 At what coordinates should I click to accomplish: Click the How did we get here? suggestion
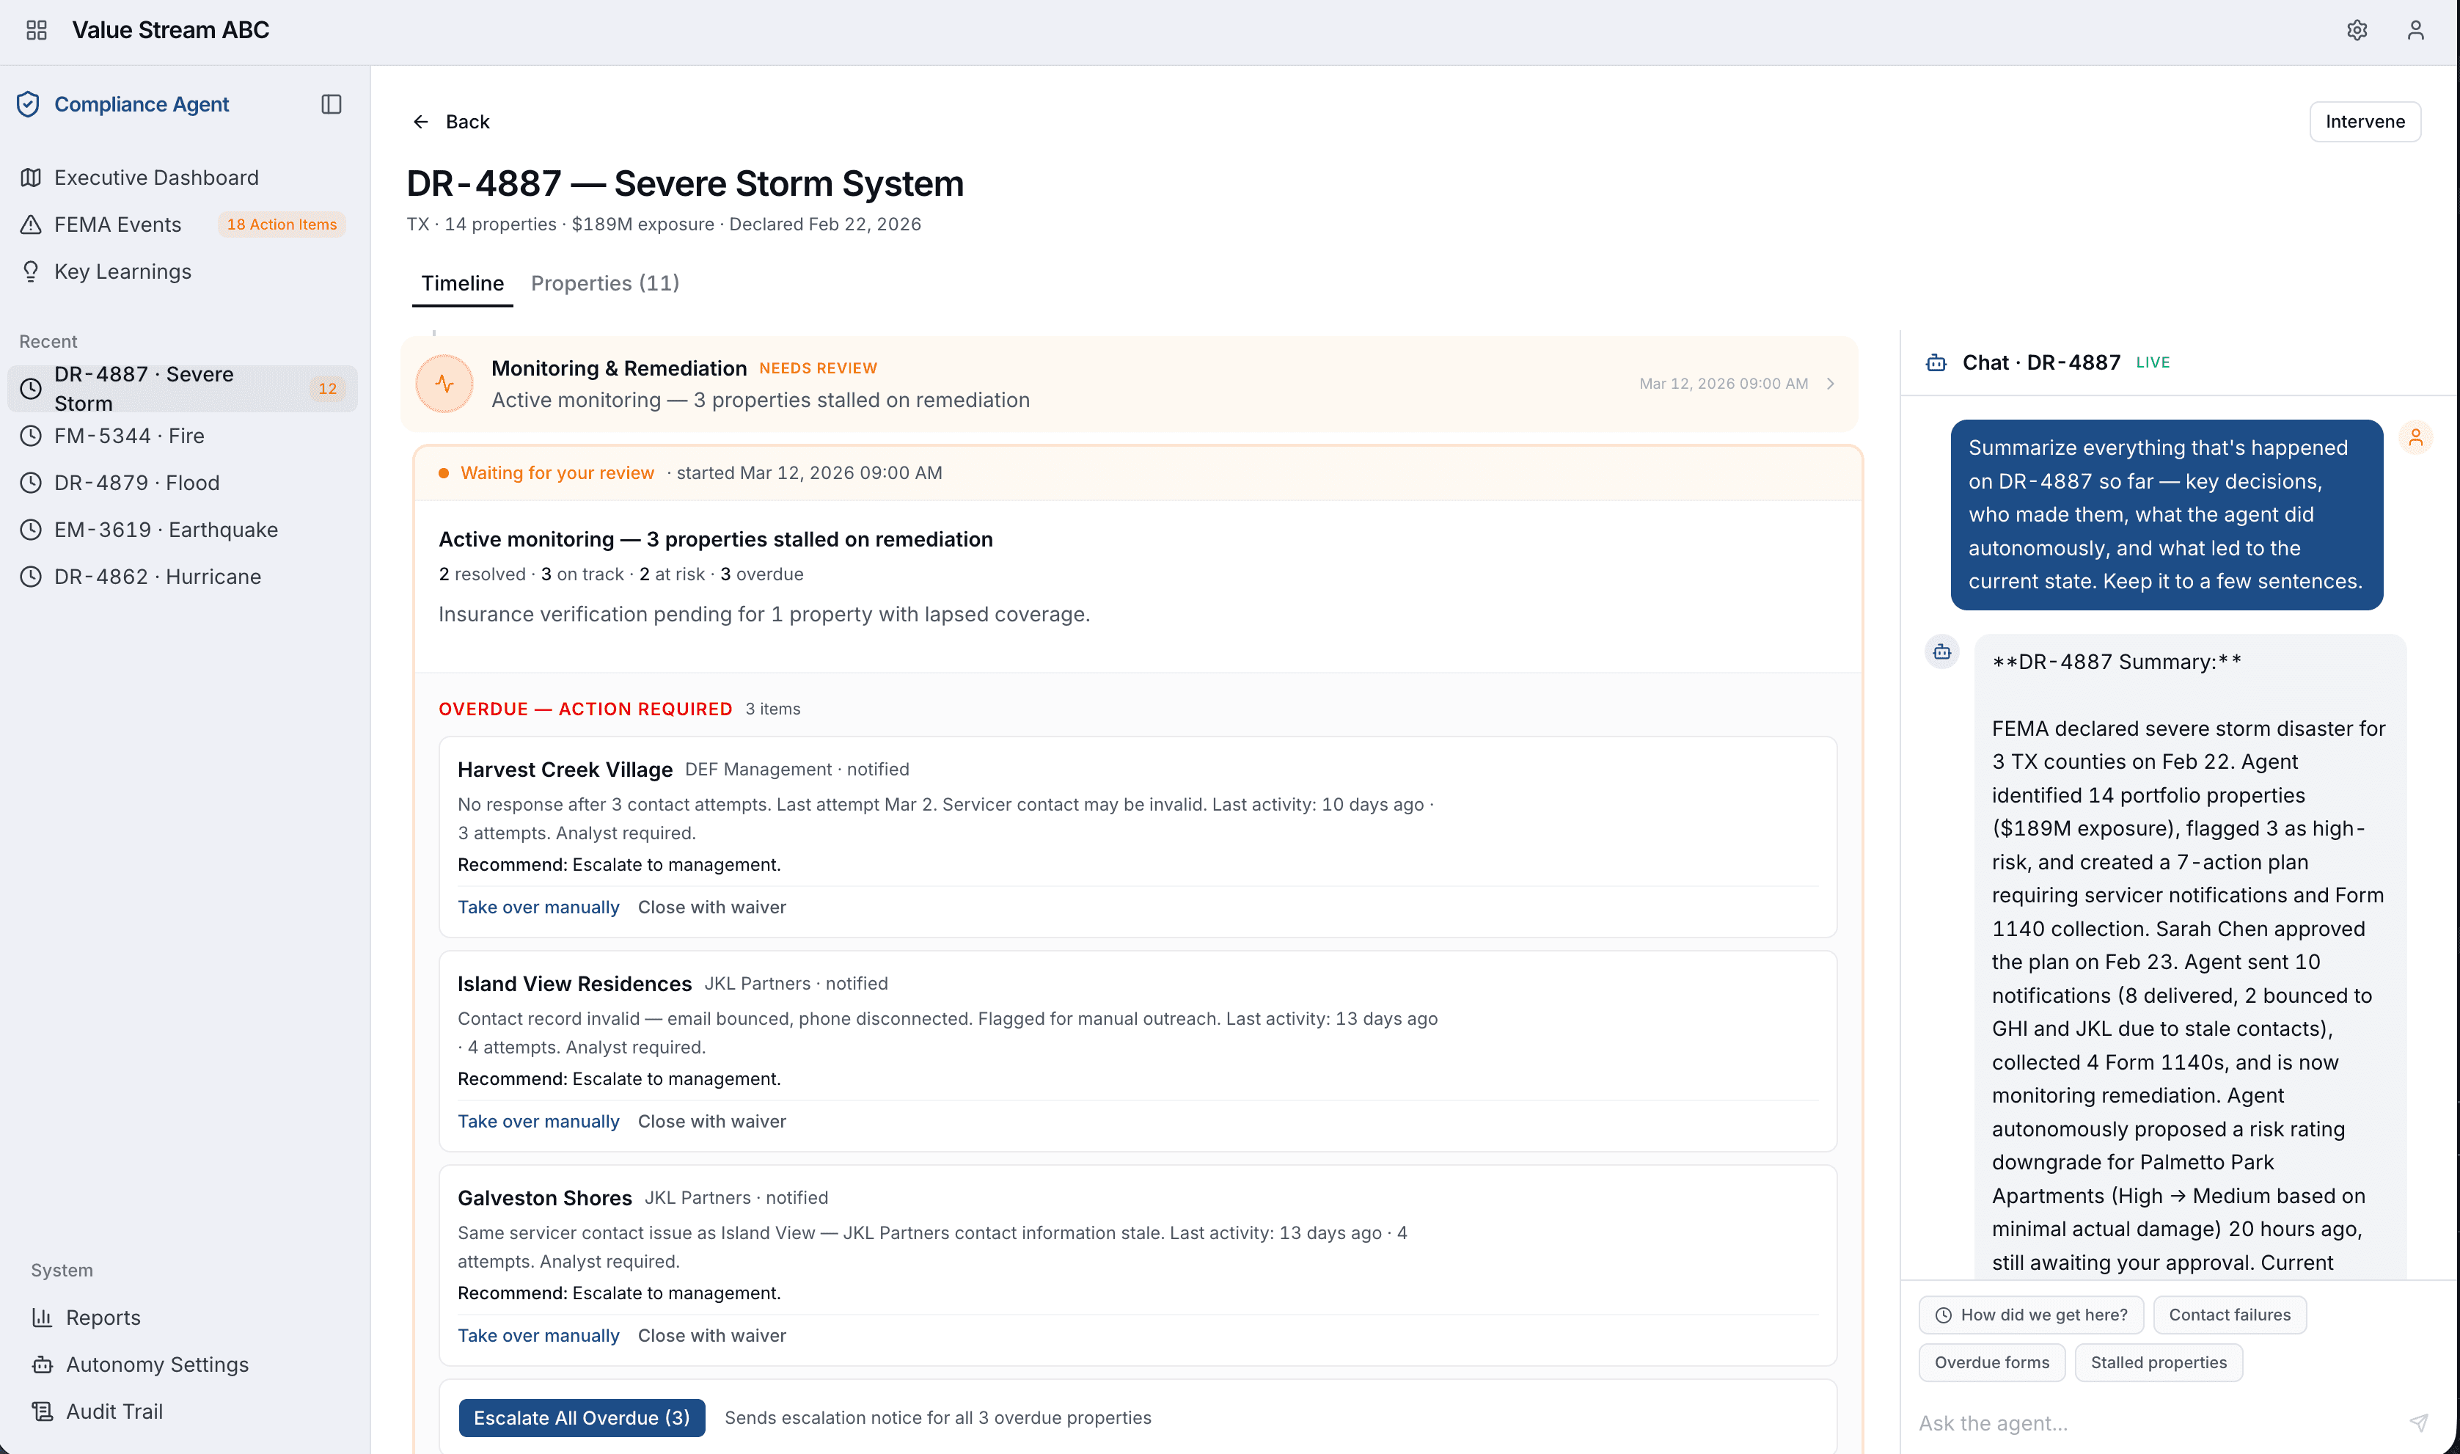2031,1315
